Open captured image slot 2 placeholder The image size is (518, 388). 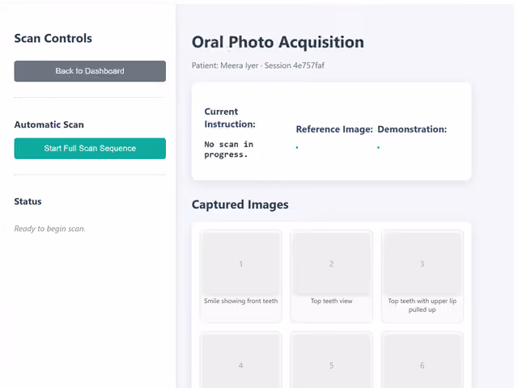331,264
